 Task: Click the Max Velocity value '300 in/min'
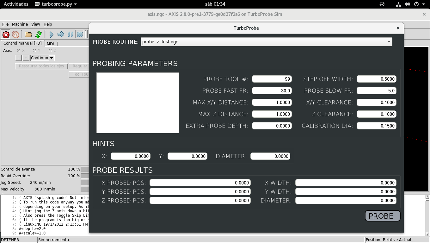(45, 189)
